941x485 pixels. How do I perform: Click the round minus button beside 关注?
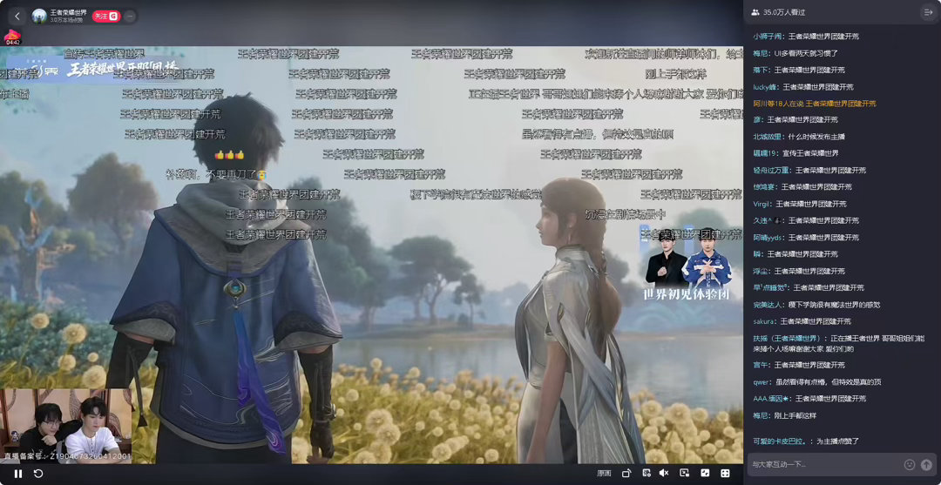click(x=129, y=17)
